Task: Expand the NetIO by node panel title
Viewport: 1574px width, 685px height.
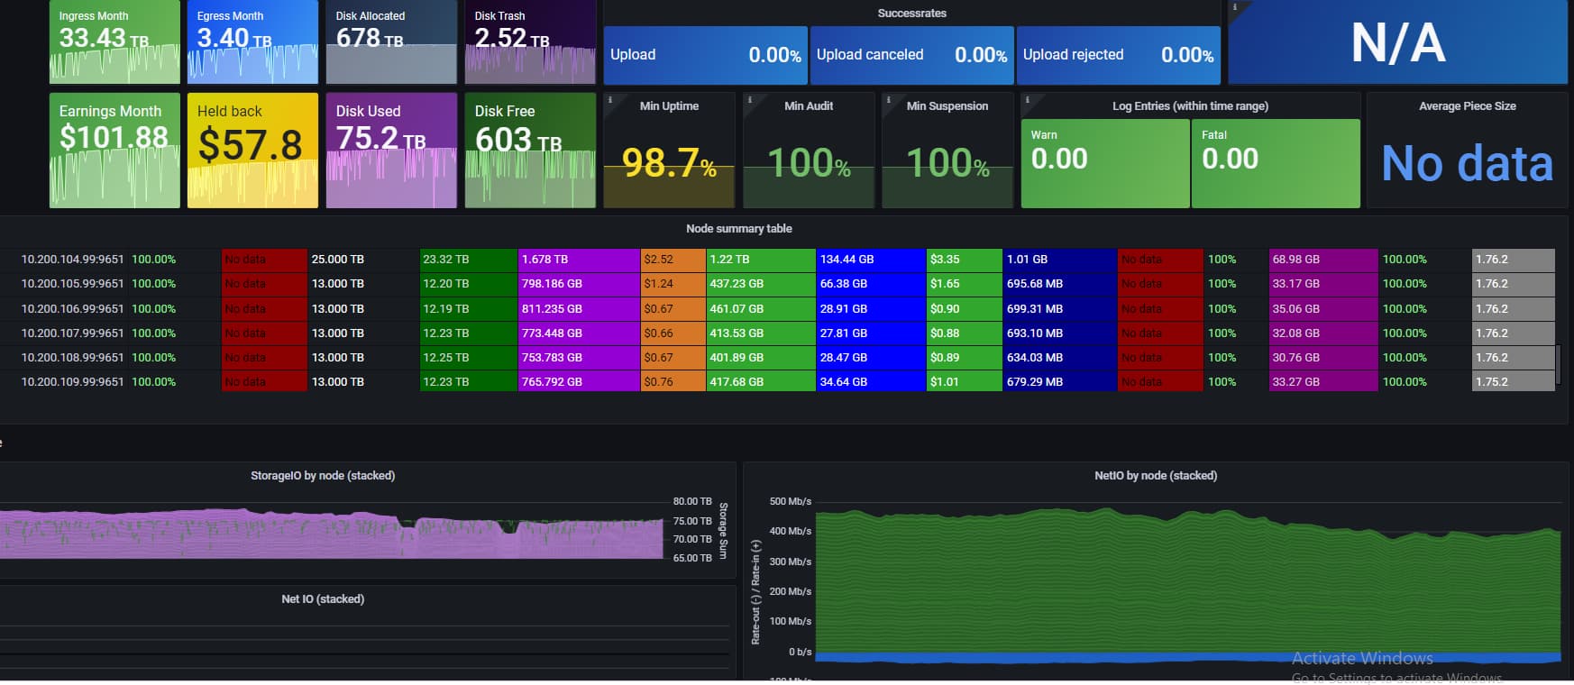Action: point(1155,476)
